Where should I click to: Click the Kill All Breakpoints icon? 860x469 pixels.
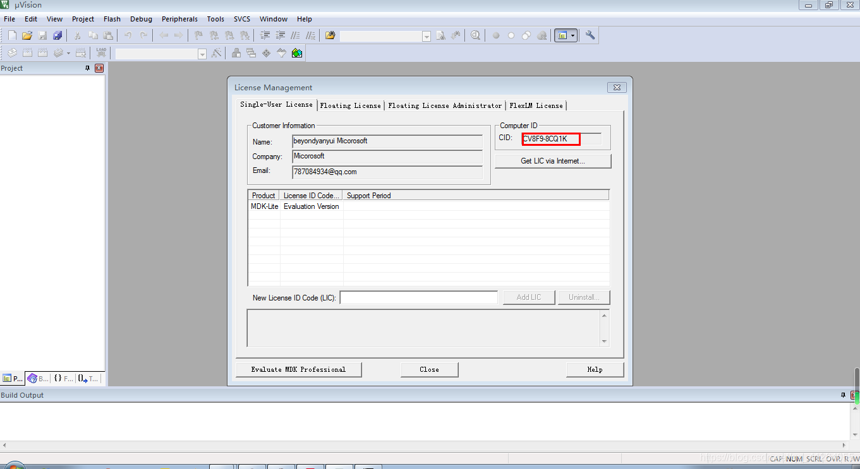tap(542, 35)
